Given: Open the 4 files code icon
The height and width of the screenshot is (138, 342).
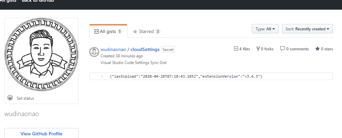Looking at the screenshot, I should [236, 49].
